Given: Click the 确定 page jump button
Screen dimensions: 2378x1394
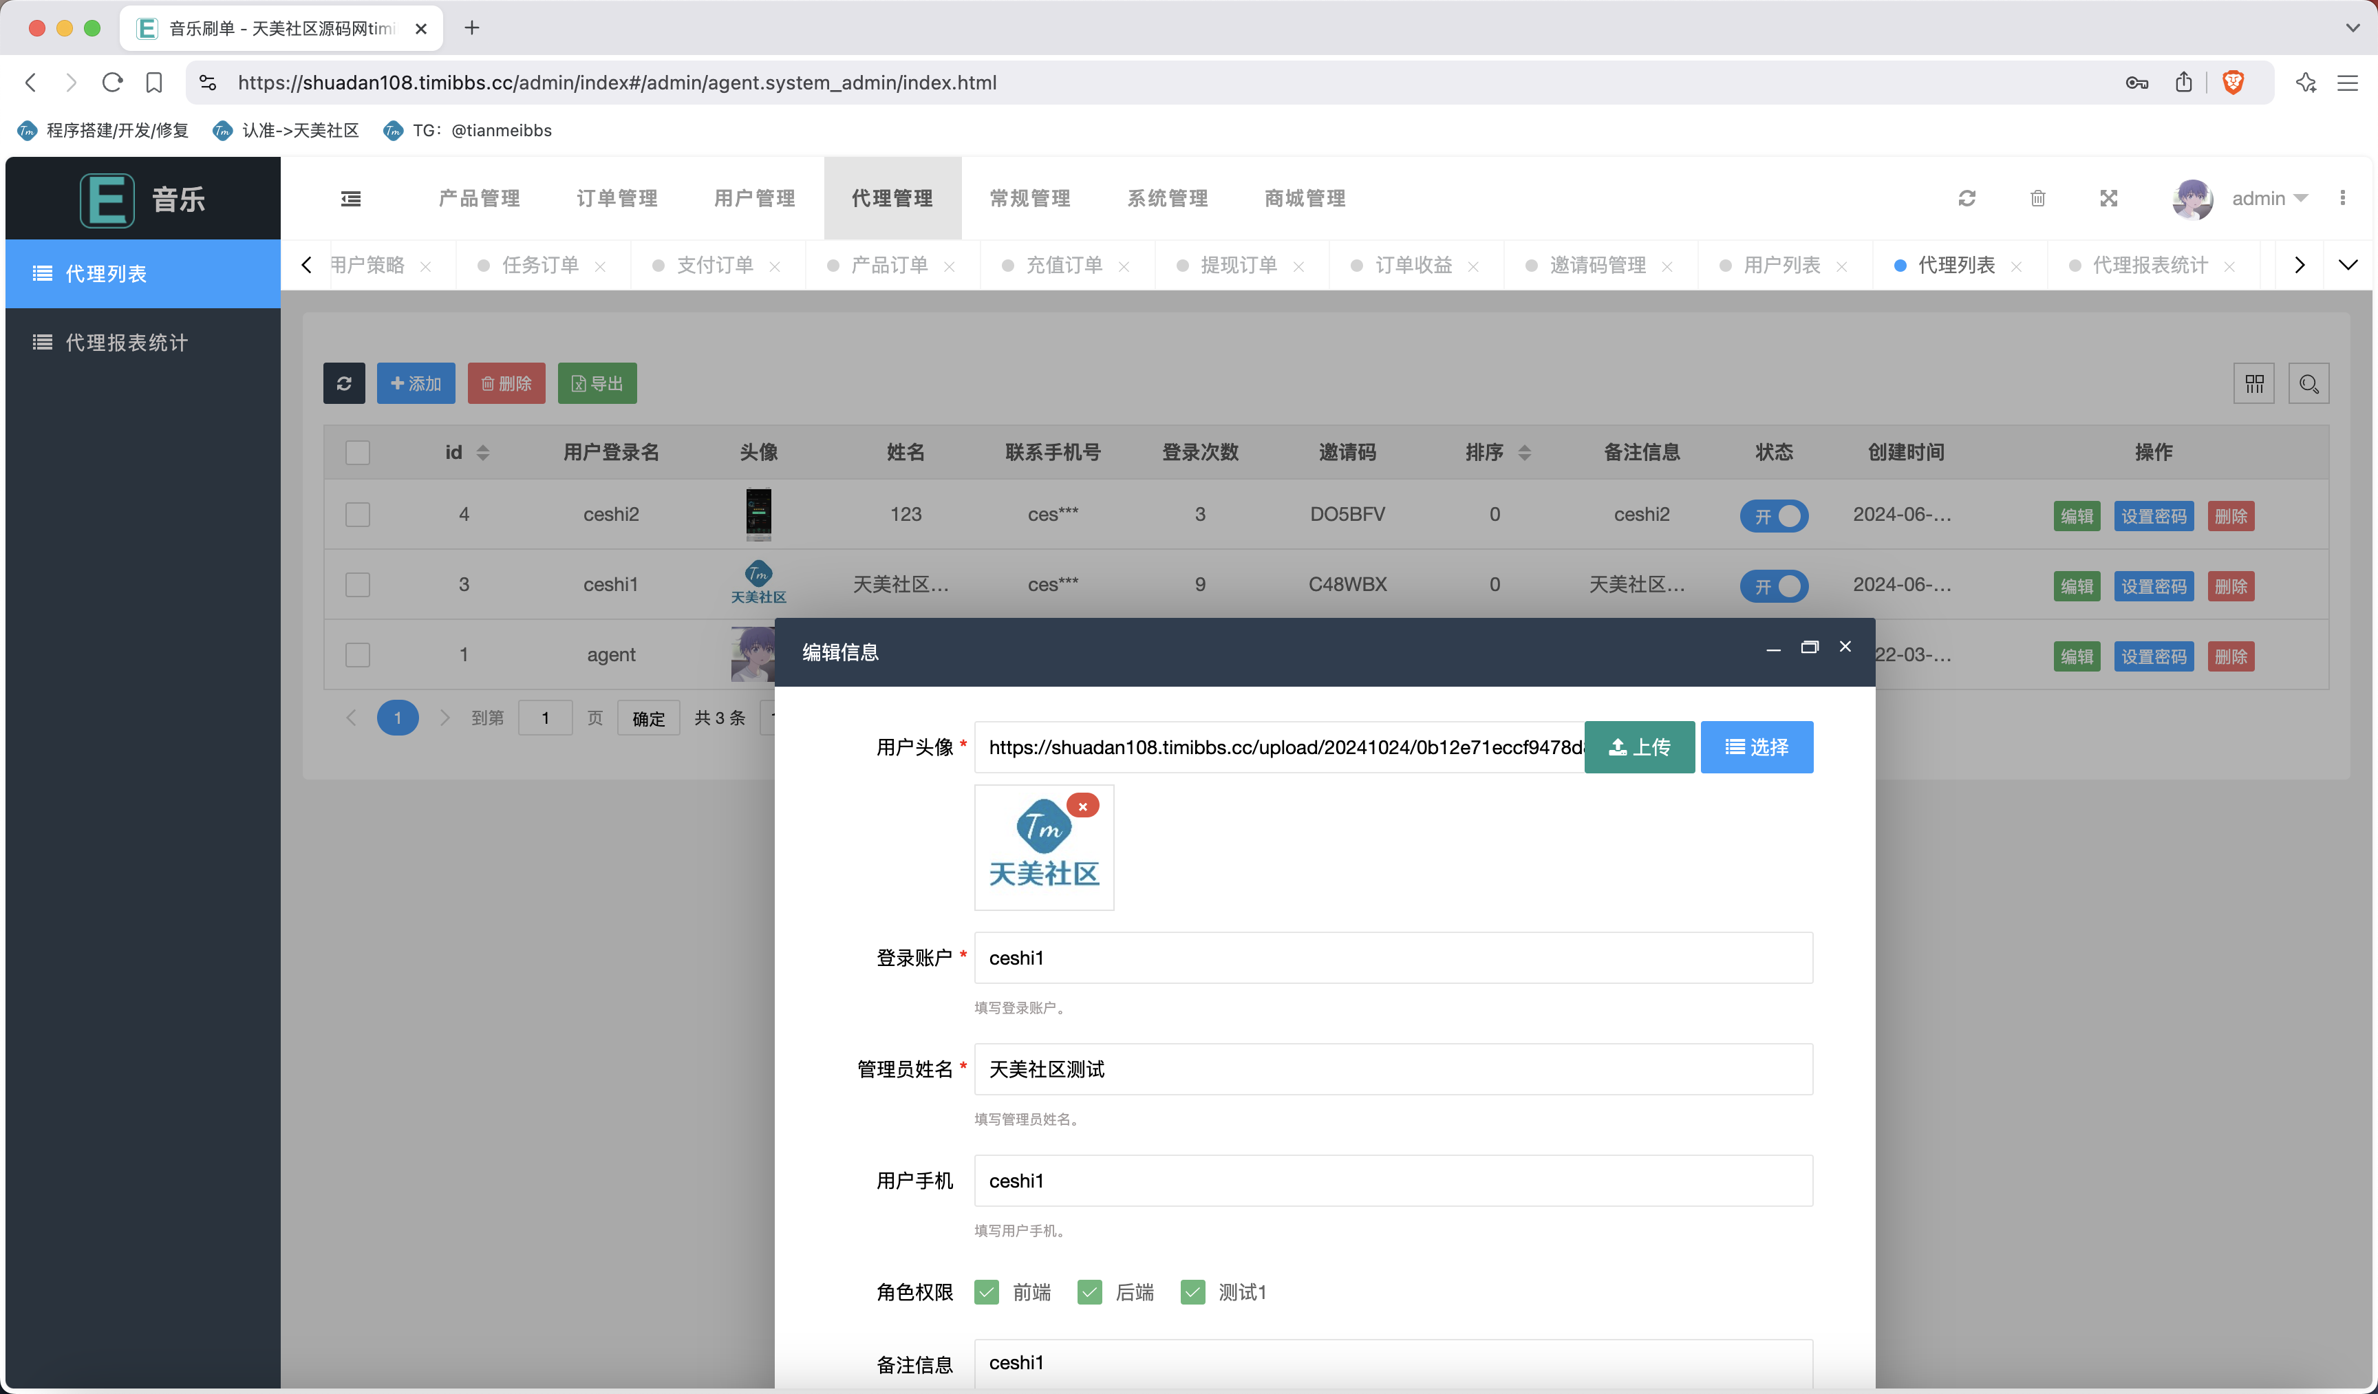Looking at the screenshot, I should [x=648, y=718].
